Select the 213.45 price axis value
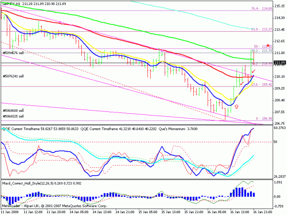The height and width of the screenshot is (215, 287). coord(280,30)
